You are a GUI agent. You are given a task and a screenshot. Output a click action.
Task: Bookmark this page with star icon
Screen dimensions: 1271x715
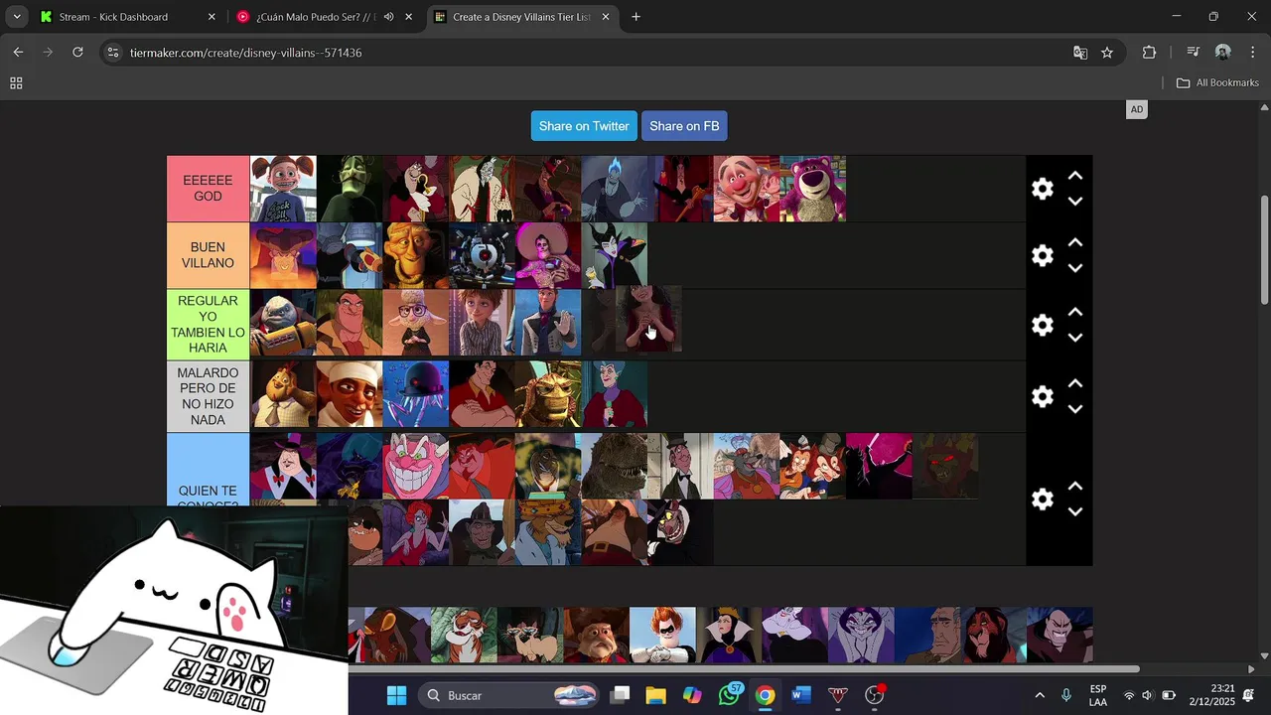click(x=1107, y=53)
